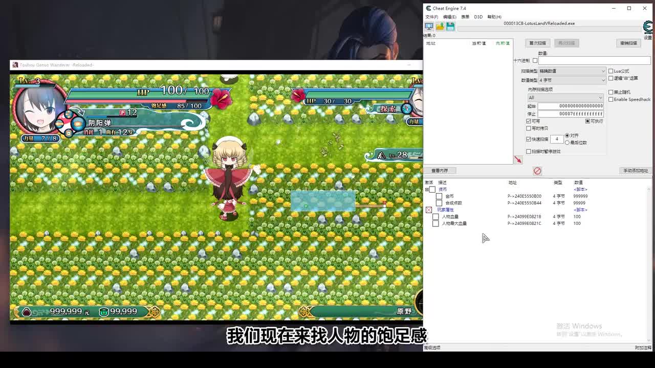Open the 编辑(E) menu
The image size is (655, 368).
click(x=449, y=17)
